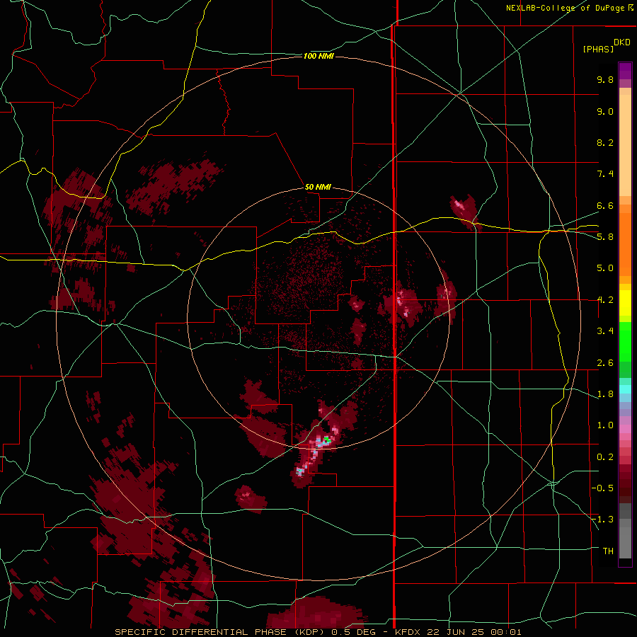Select the 9.0 scale label

605,111
